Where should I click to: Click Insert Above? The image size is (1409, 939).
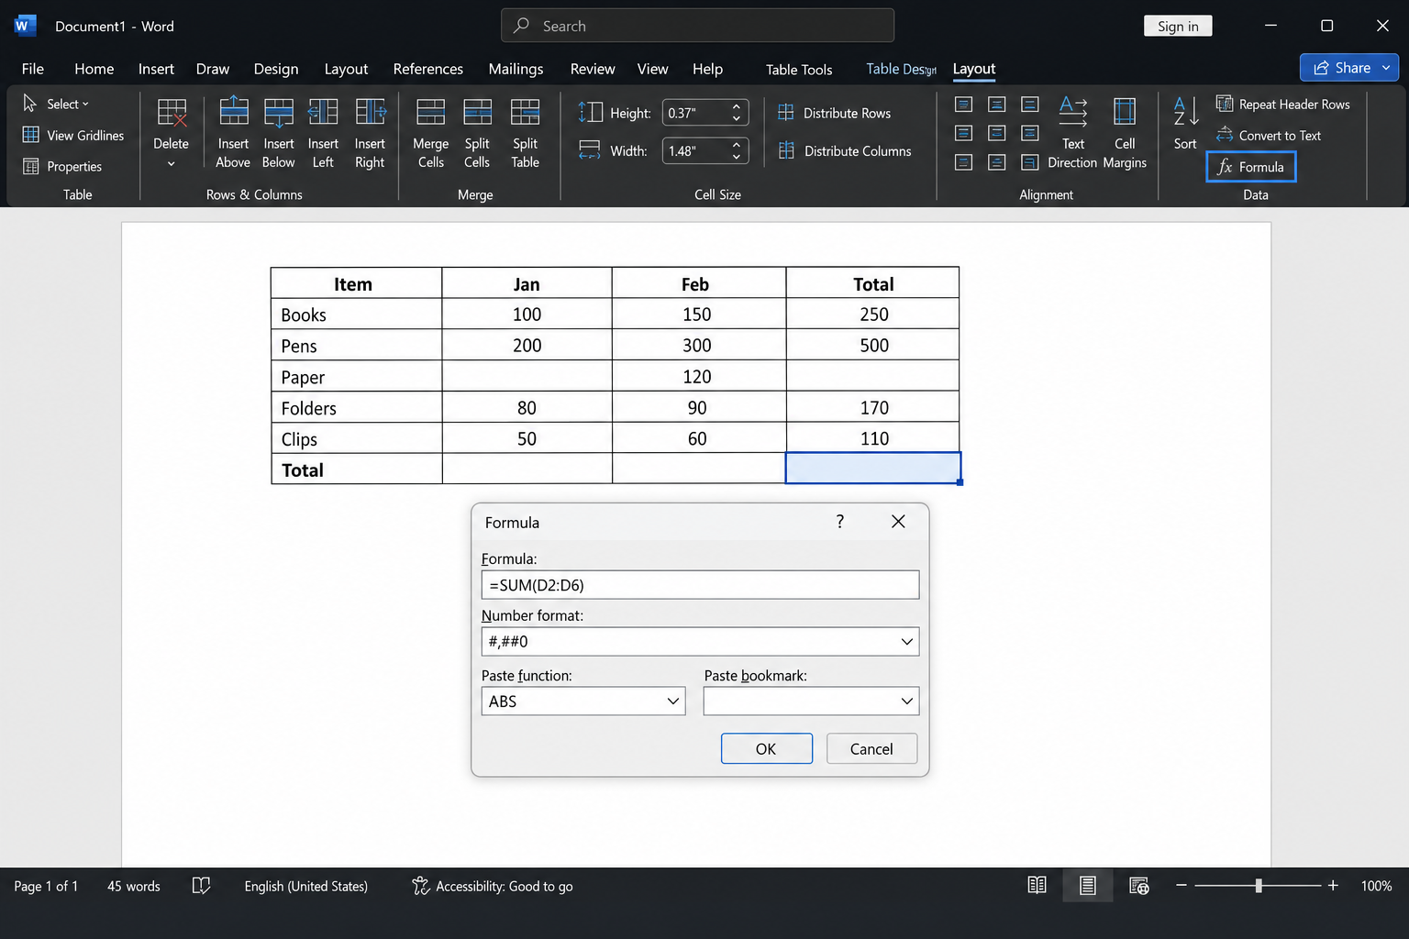click(x=233, y=134)
